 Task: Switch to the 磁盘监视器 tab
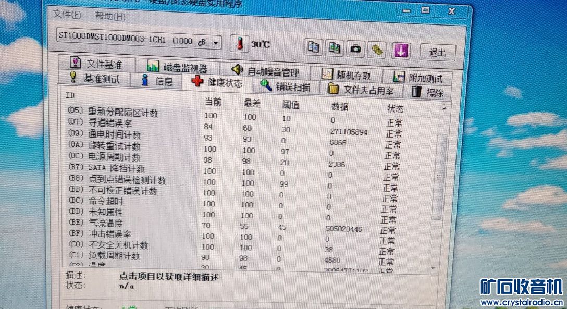pos(177,67)
